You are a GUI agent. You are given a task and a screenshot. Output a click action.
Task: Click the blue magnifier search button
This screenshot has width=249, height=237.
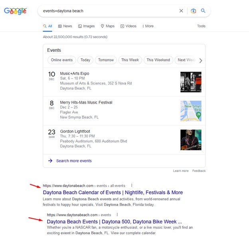point(203,11)
